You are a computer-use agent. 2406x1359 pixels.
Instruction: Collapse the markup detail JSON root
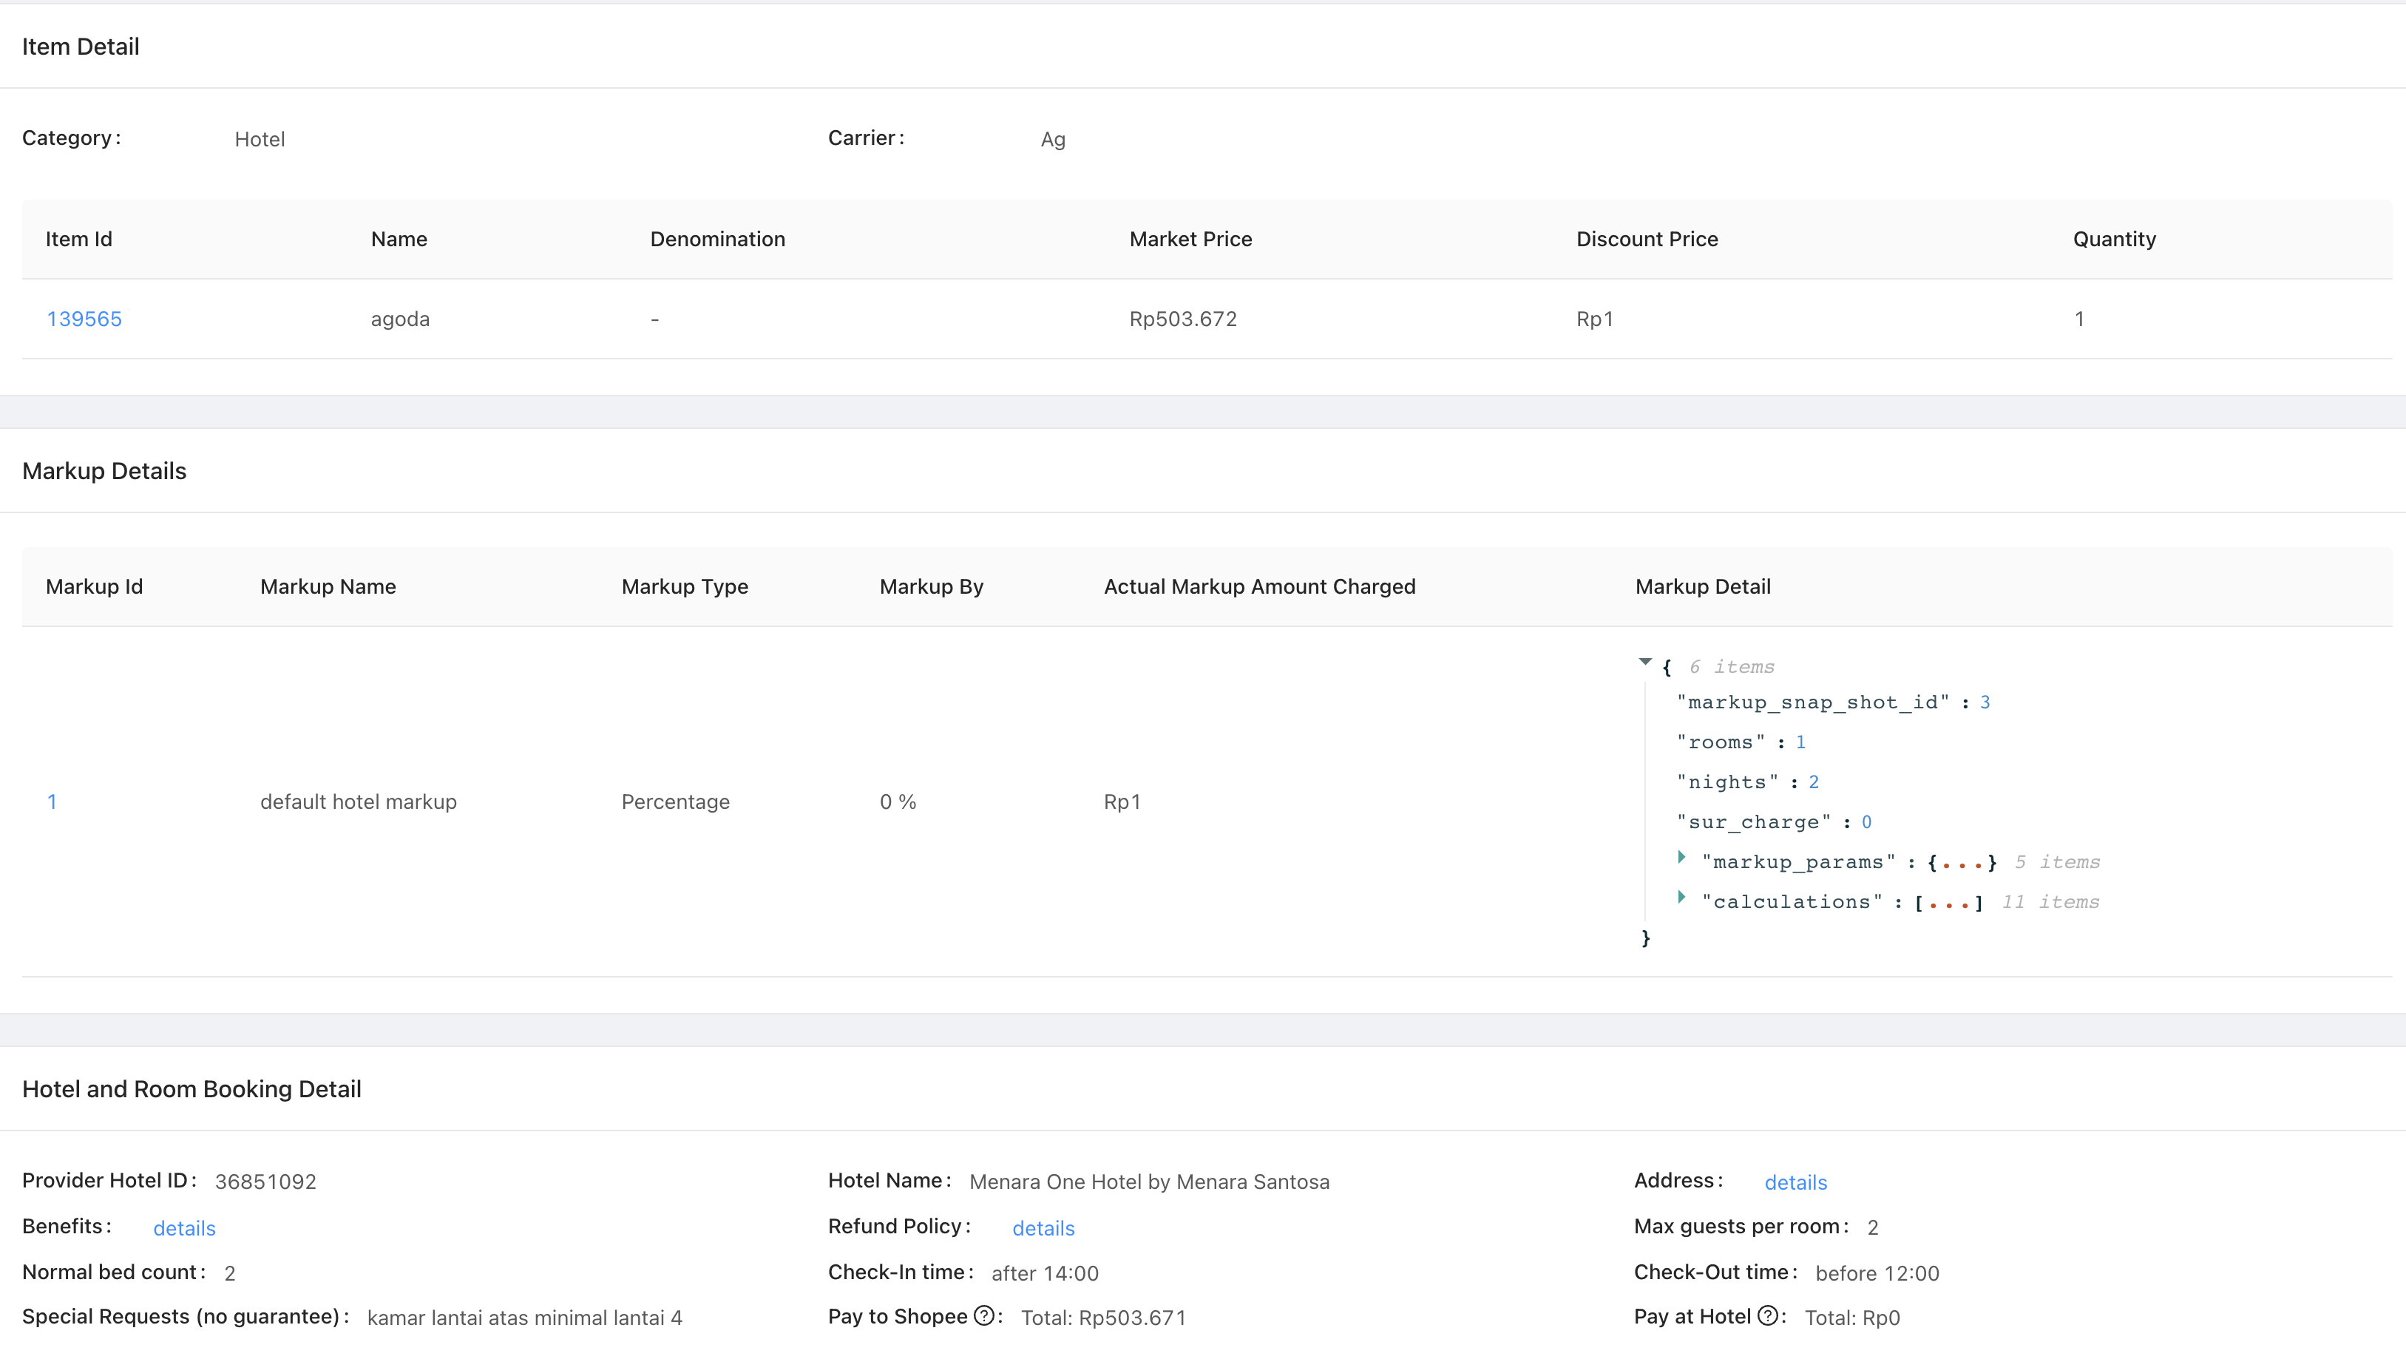click(x=1644, y=662)
